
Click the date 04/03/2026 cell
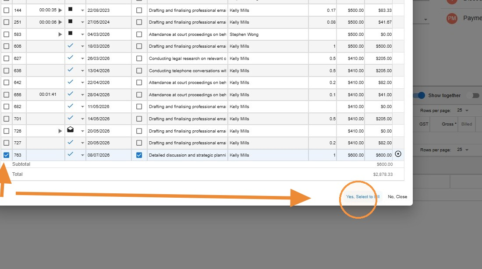coord(108,35)
